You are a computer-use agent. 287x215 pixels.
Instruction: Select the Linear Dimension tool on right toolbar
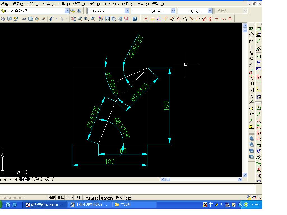click(251, 41)
